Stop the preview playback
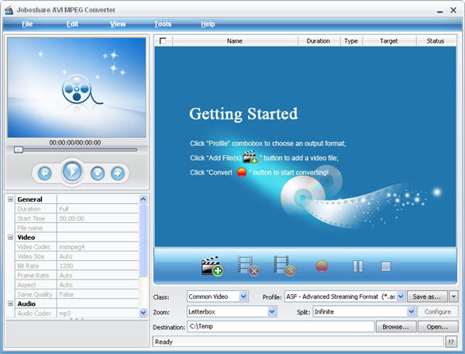This screenshot has height=354, width=465. (x=98, y=173)
